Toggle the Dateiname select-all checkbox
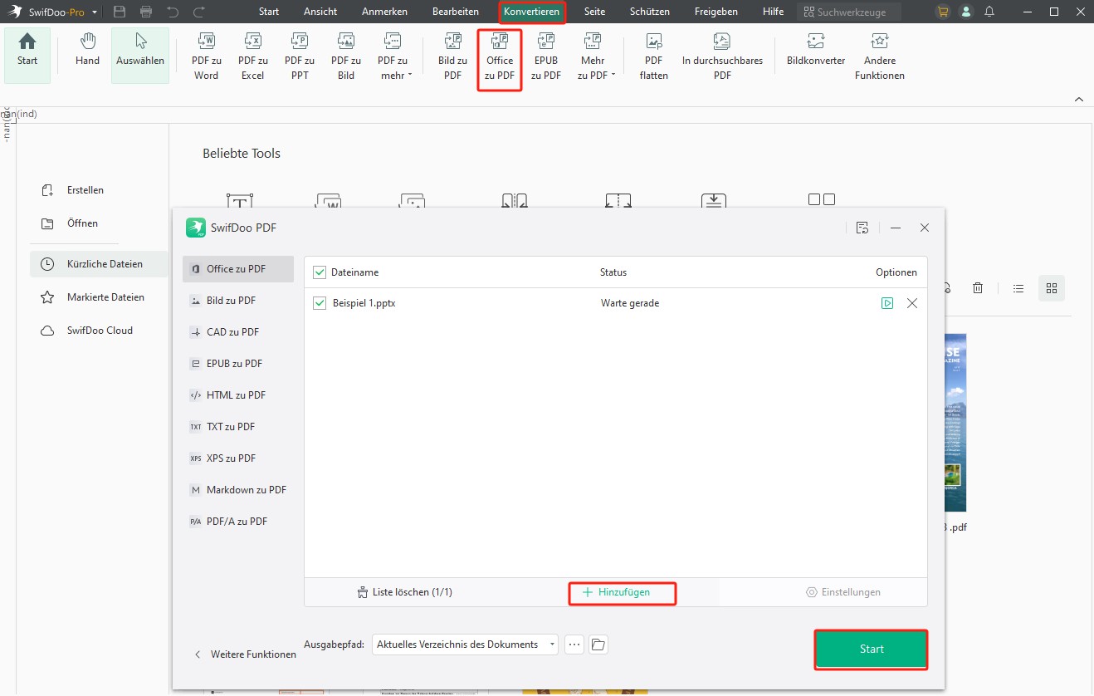 (x=320, y=272)
